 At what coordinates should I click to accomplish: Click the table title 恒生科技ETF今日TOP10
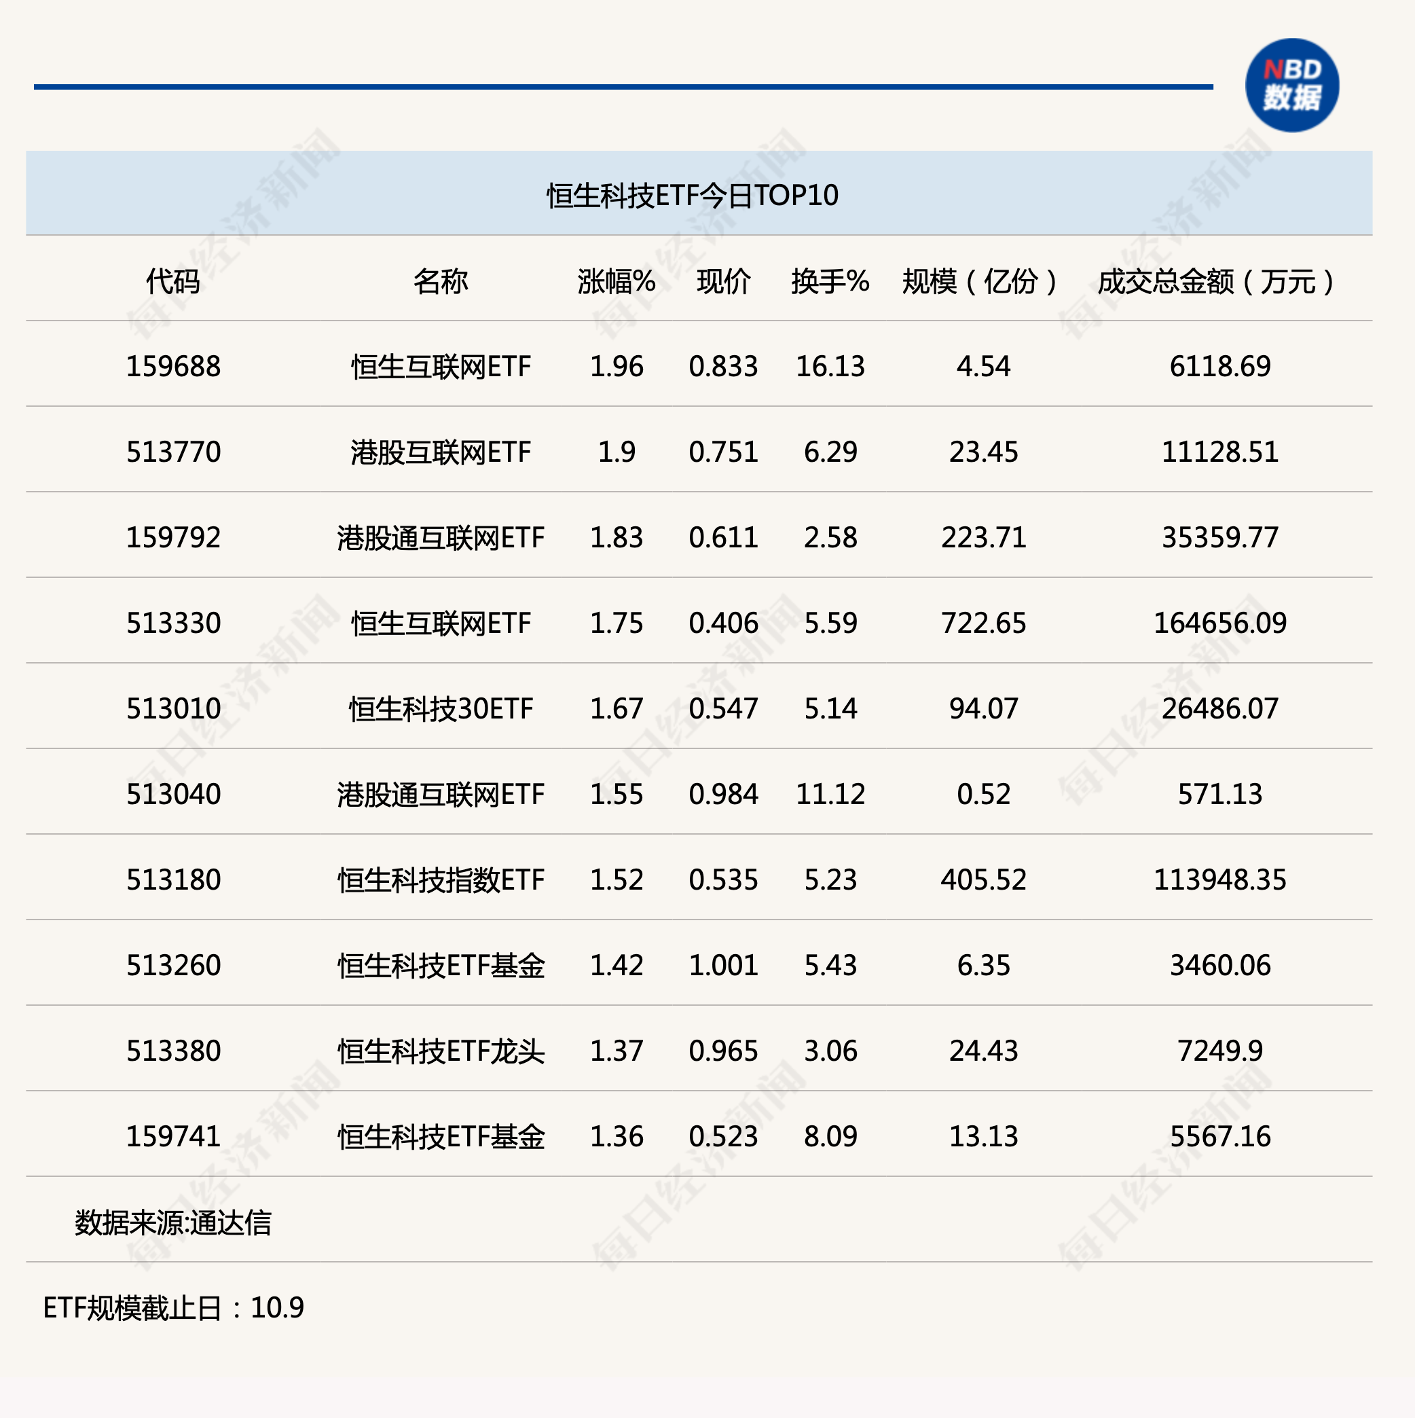[693, 194]
